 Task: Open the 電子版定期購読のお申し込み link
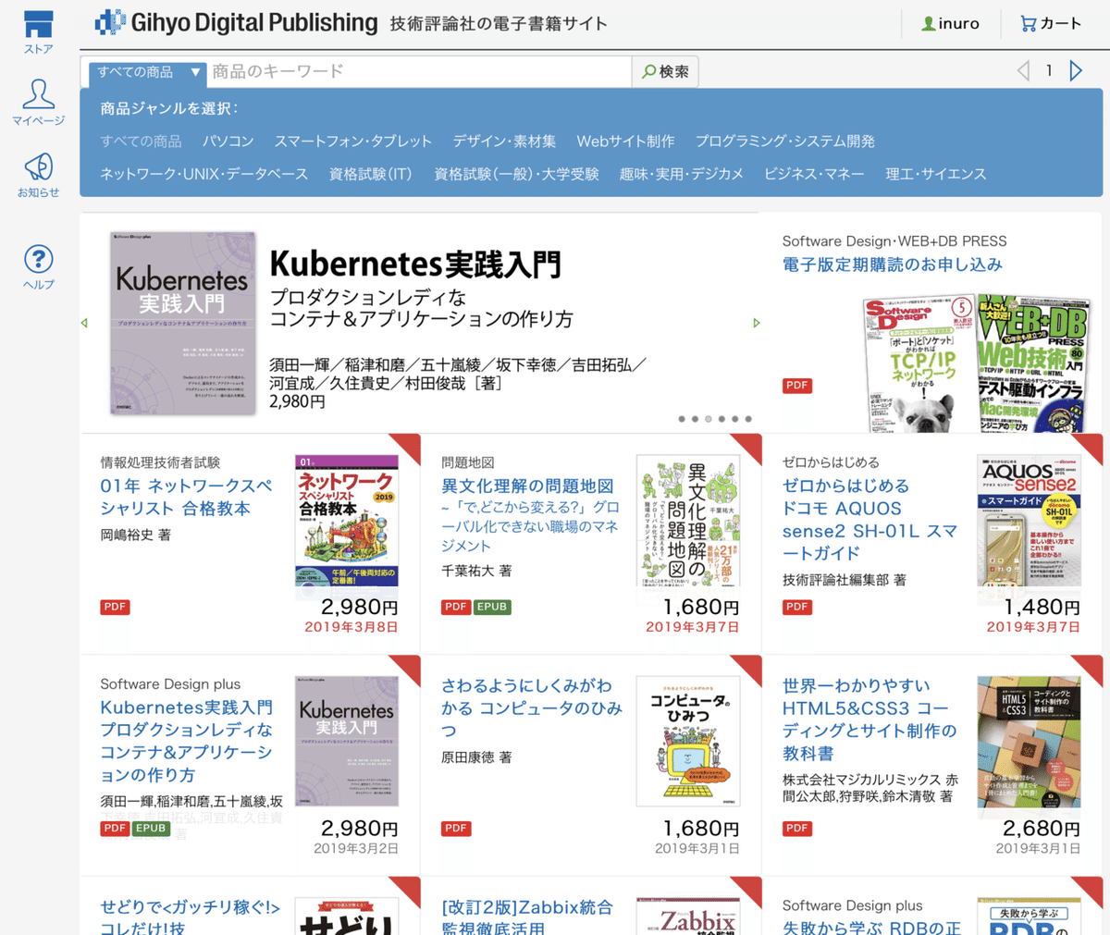[894, 264]
